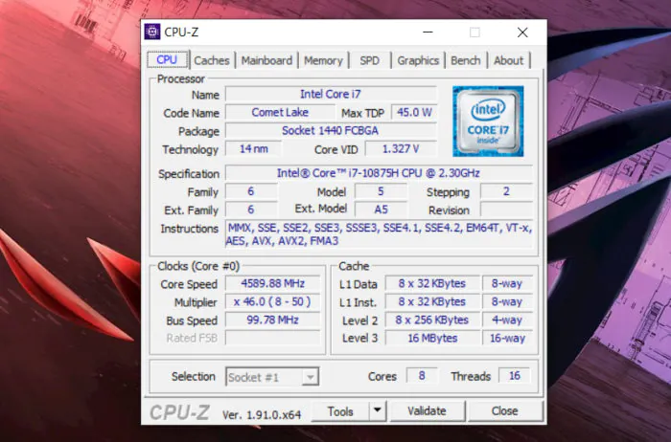Click the Instructions list field
This screenshot has width=671, height=442.
tap(380, 234)
